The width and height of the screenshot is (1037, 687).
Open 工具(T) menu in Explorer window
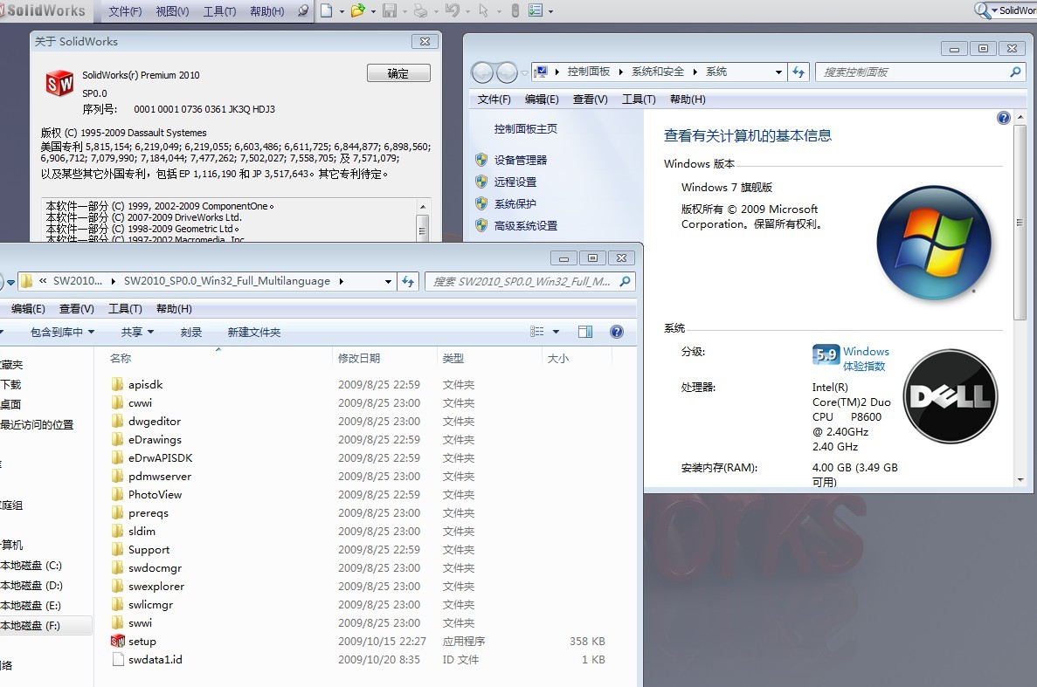point(125,308)
